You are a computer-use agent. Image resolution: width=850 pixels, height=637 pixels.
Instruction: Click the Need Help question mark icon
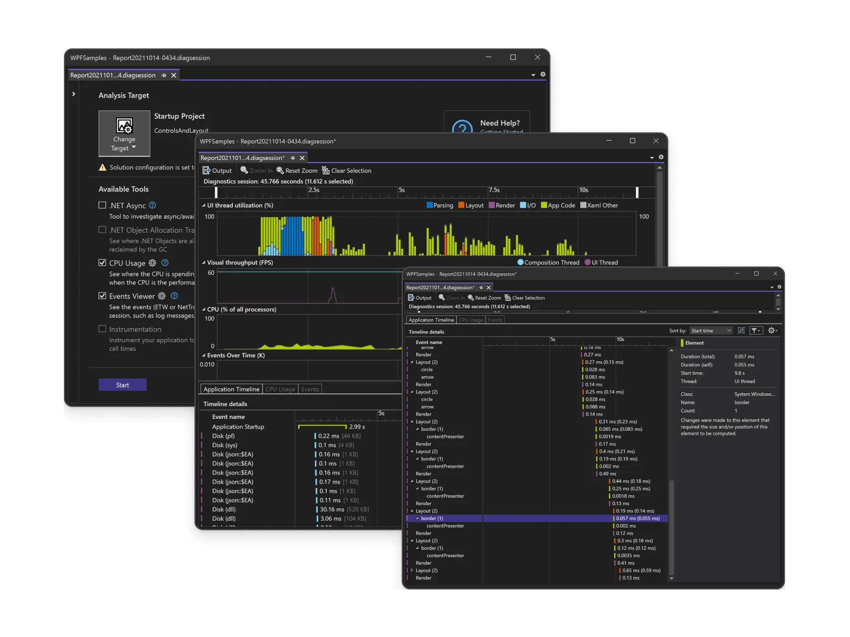tap(462, 127)
